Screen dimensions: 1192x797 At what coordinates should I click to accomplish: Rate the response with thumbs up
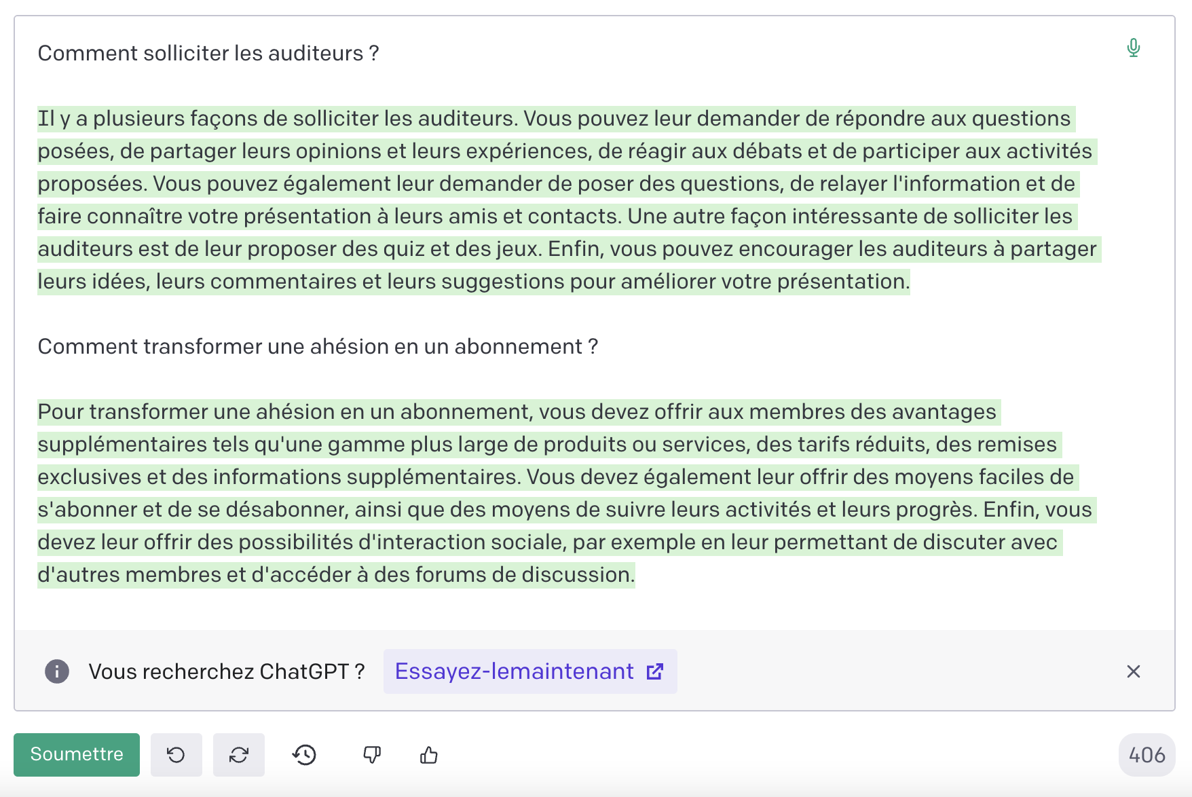(430, 754)
